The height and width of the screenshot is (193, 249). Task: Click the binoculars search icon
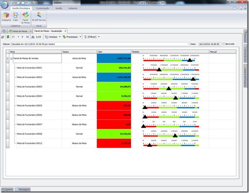click(x=33, y=37)
